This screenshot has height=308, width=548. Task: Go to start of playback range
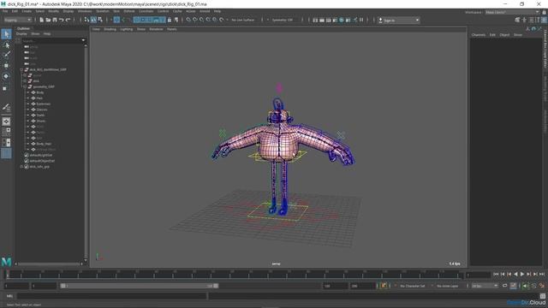tap(496, 275)
